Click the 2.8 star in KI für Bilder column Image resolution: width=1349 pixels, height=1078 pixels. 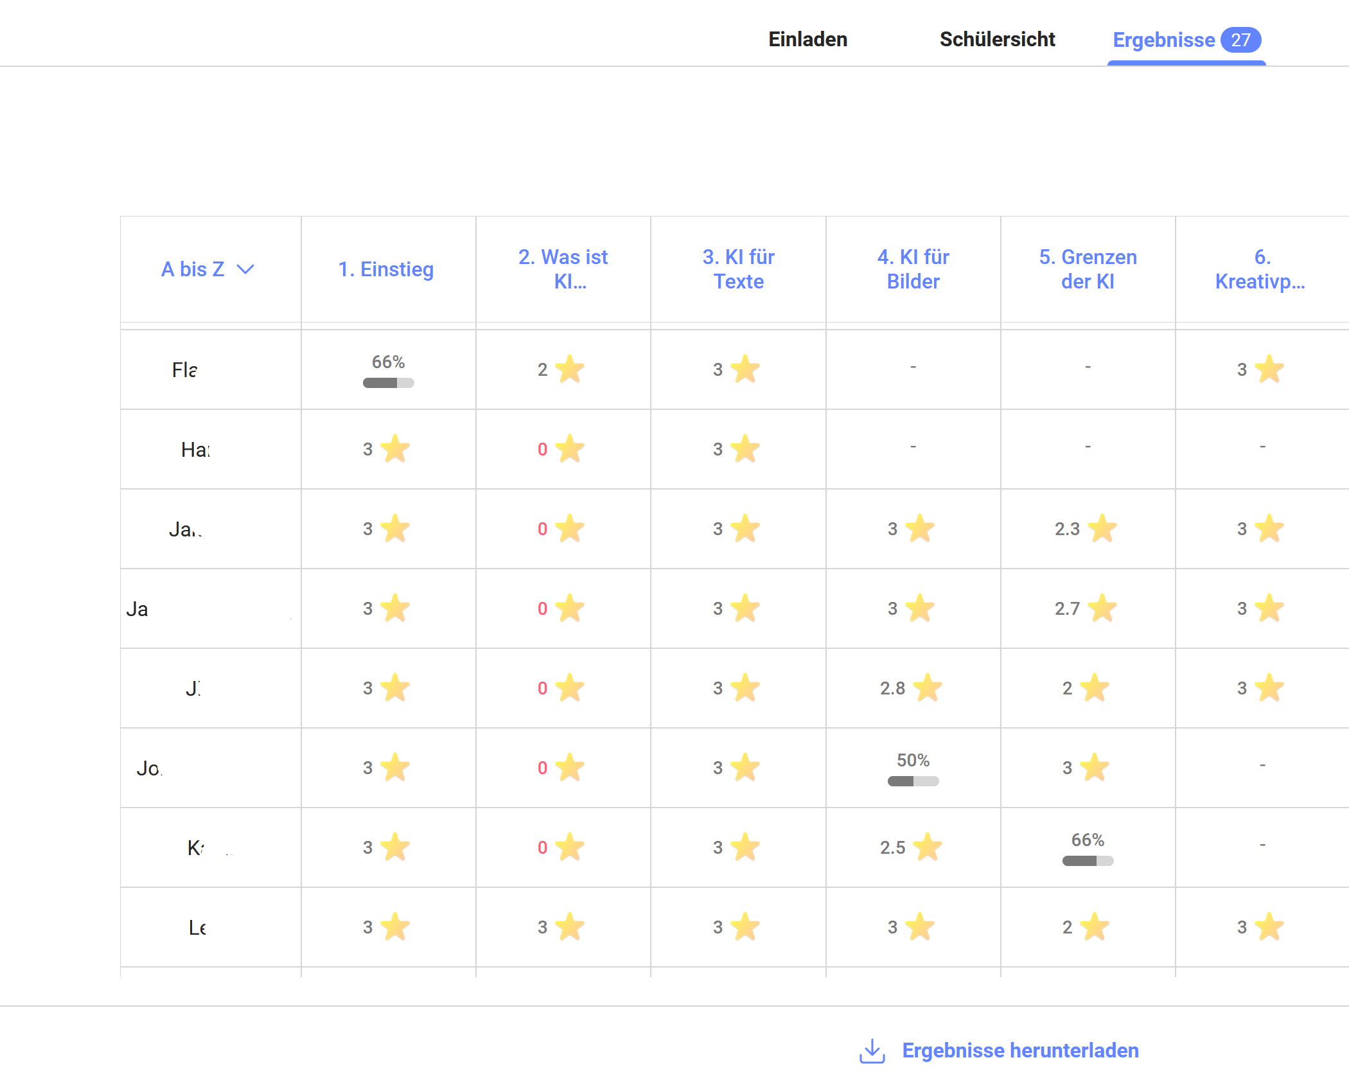pos(928,688)
